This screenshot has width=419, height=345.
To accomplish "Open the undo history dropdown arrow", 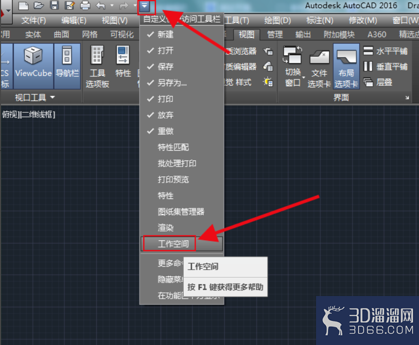I will point(112,5).
